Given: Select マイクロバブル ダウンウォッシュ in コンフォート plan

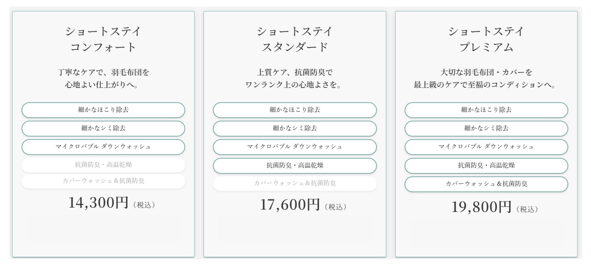Looking at the screenshot, I should pyautogui.click(x=103, y=147).
